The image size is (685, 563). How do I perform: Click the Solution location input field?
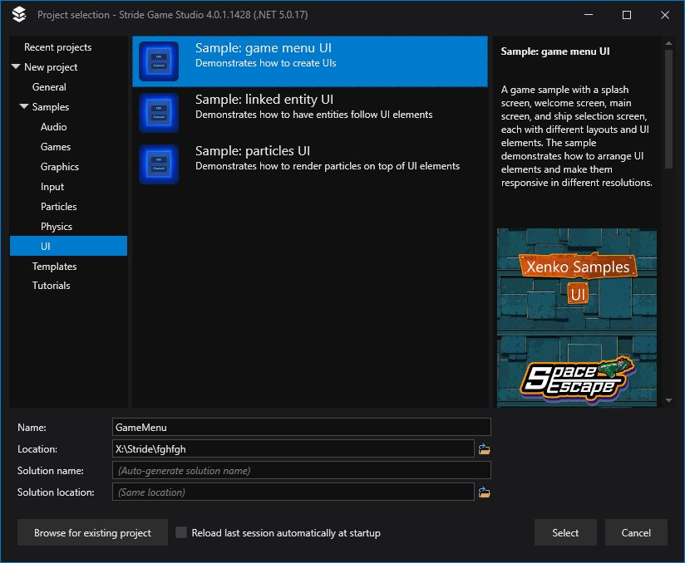click(x=293, y=492)
